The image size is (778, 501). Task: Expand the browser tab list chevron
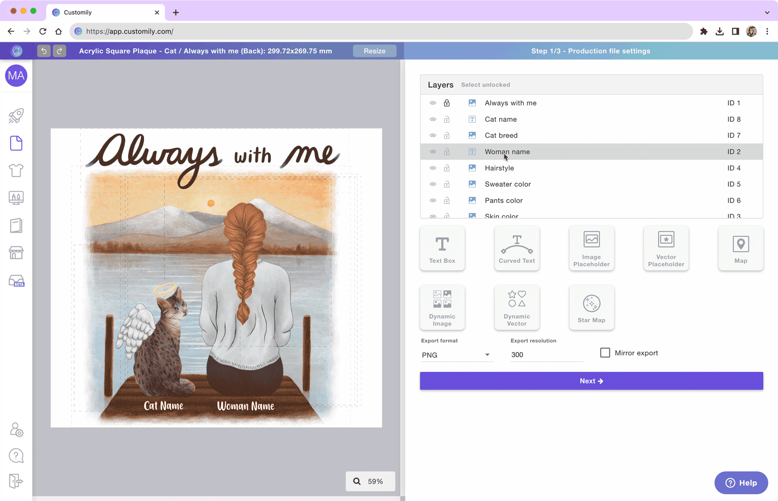(767, 12)
